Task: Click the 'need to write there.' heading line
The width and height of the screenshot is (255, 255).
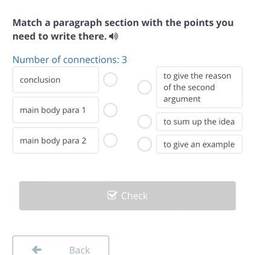Action: (60, 36)
